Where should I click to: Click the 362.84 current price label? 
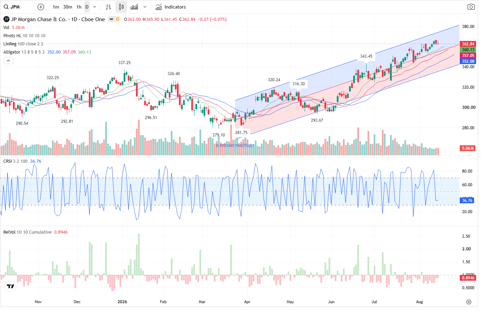tap(468, 44)
